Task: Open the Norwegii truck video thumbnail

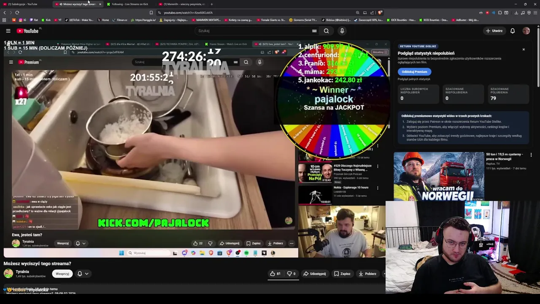Action: coord(439,176)
